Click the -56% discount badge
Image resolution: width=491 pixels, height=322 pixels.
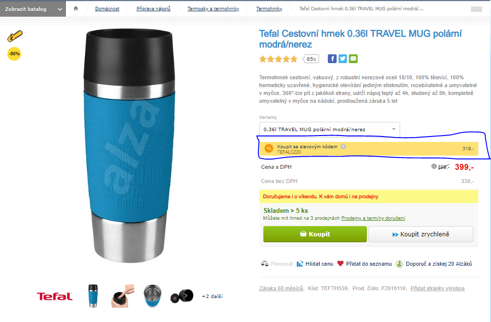pos(14,54)
